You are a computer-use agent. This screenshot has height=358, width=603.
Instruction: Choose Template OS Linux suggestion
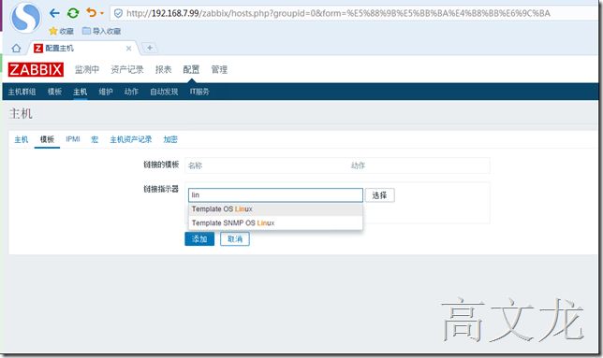[x=275, y=209]
